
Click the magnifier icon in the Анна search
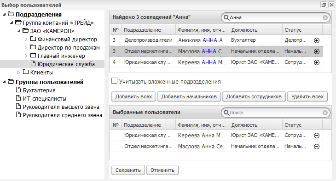pyautogui.click(x=226, y=17)
